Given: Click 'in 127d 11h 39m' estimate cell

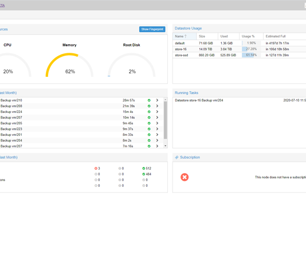Looking at the screenshot, I should pyautogui.click(x=277, y=55).
